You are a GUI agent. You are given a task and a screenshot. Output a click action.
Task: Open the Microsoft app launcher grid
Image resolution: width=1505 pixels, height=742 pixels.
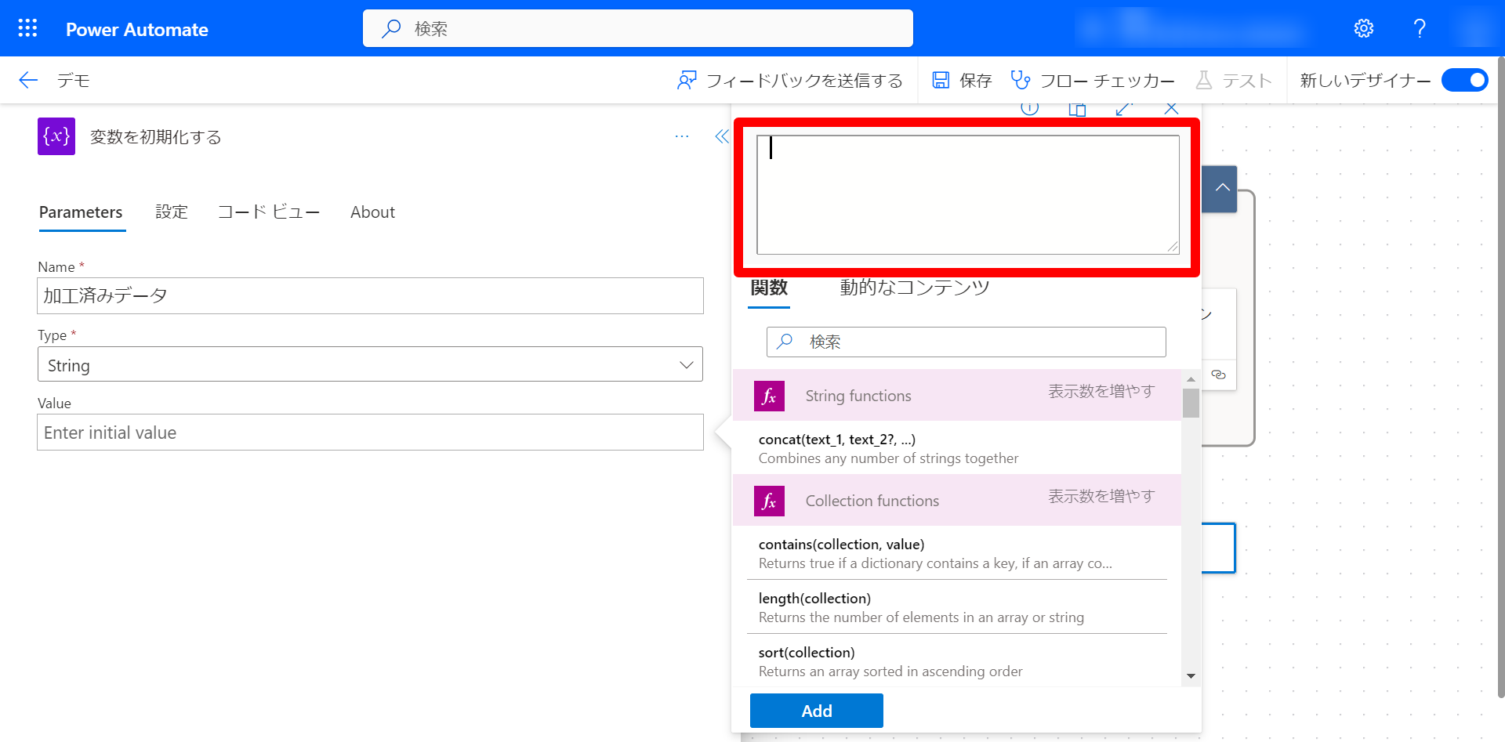(x=27, y=28)
